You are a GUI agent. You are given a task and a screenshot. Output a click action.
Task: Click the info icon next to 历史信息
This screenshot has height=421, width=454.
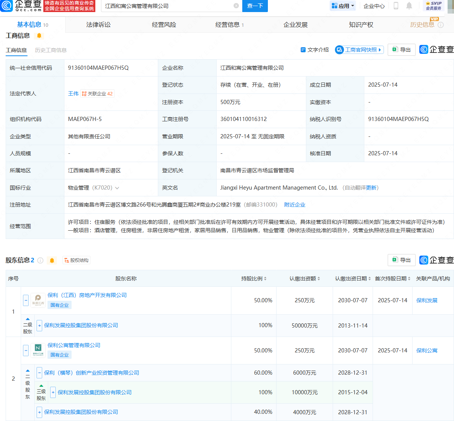click(x=440, y=25)
